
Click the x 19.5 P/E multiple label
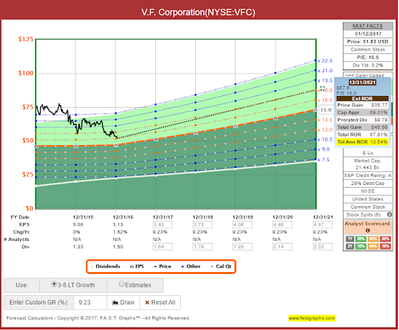pyautogui.click(x=325, y=80)
